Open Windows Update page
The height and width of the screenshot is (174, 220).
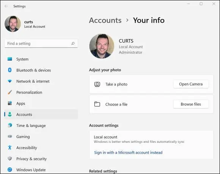tap(41, 170)
